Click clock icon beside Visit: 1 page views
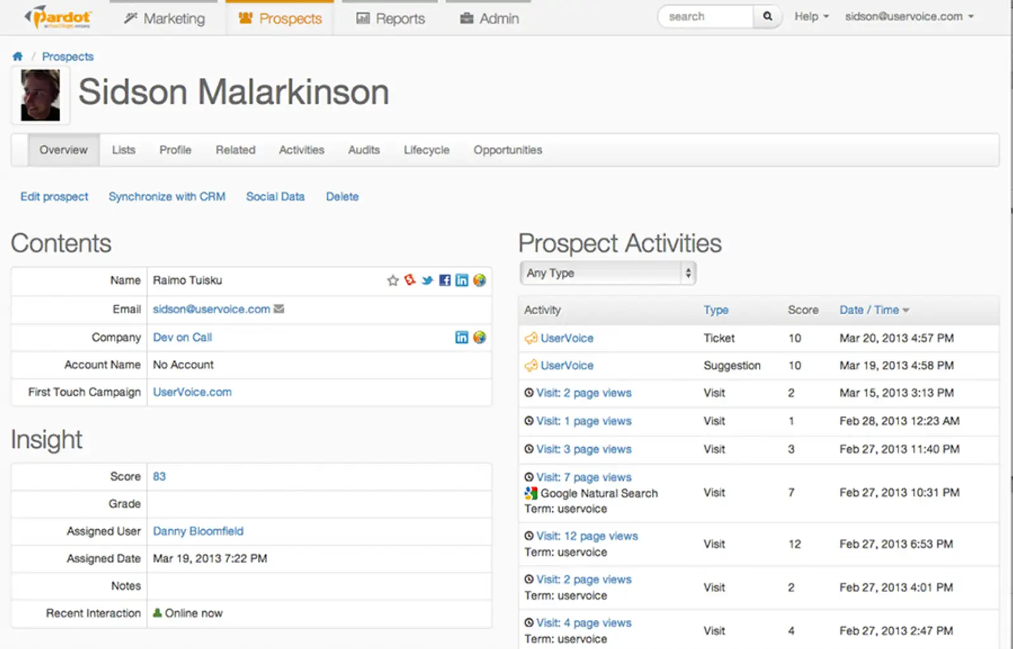 [529, 421]
